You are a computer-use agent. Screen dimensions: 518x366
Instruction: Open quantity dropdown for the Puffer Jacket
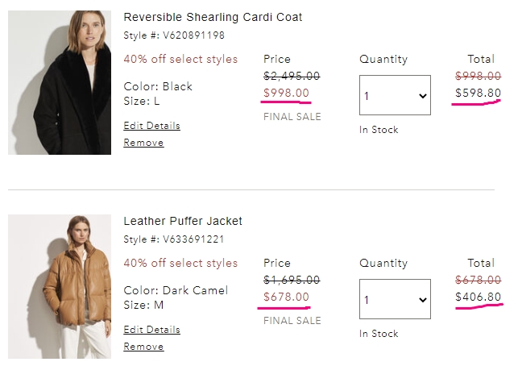(395, 299)
